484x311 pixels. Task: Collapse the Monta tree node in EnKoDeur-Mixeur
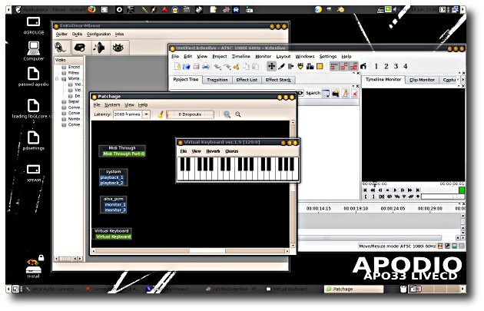57,79
